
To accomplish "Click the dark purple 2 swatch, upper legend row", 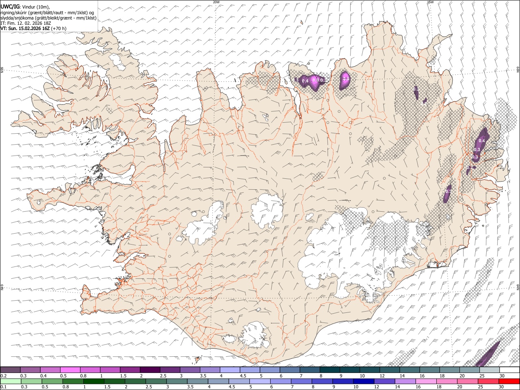I will 150,370.
